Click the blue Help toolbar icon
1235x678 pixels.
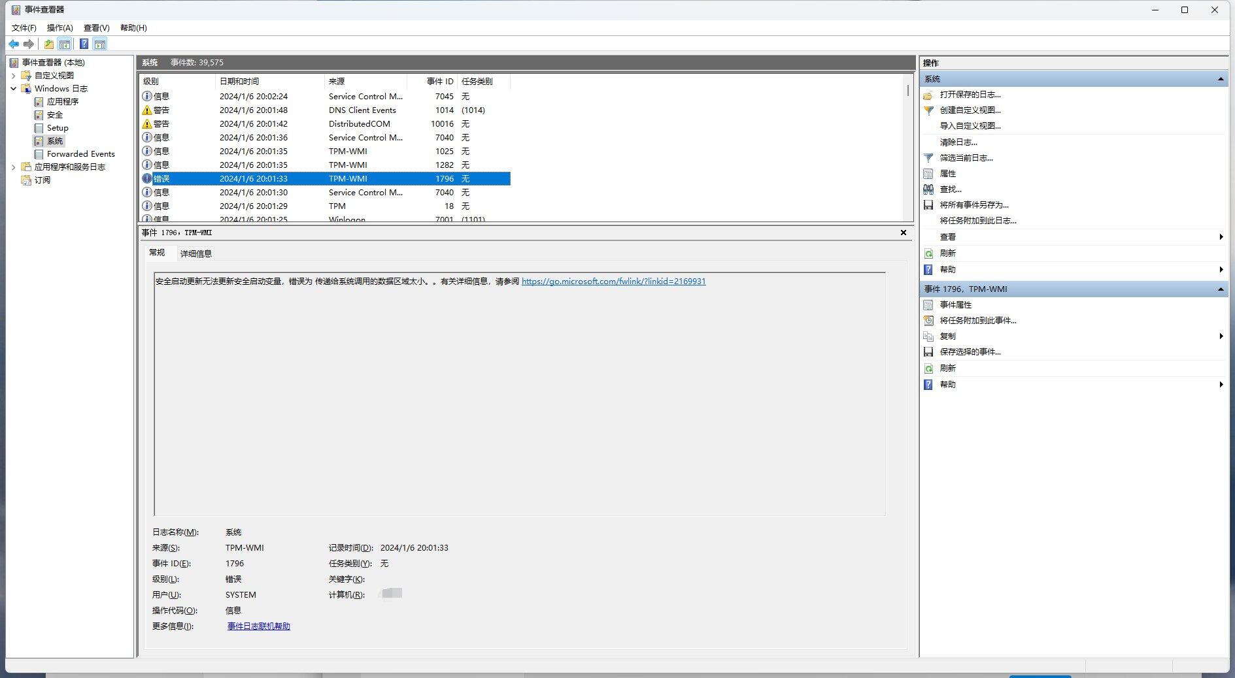click(x=84, y=44)
